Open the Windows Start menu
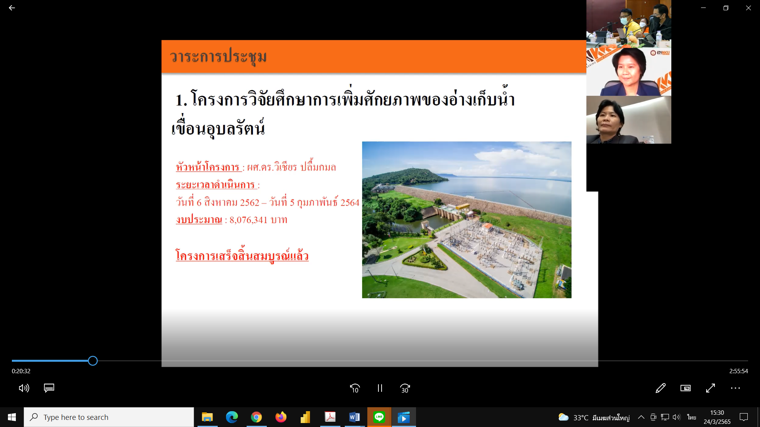This screenshot has width=760, height=427. click(12, 417)
